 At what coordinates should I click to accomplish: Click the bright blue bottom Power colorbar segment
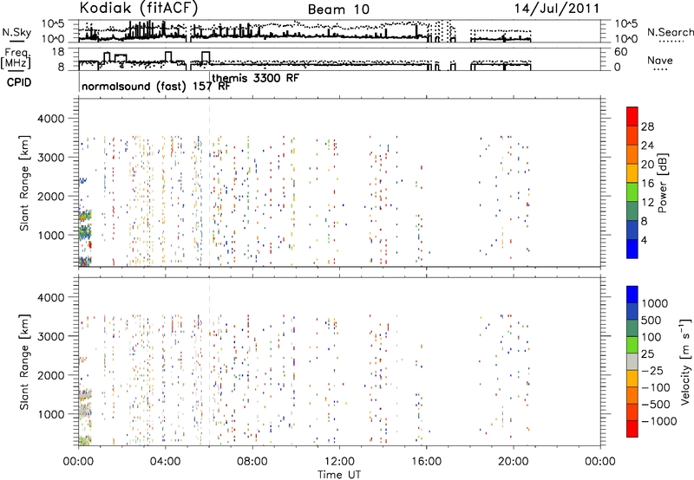[632, 249]
